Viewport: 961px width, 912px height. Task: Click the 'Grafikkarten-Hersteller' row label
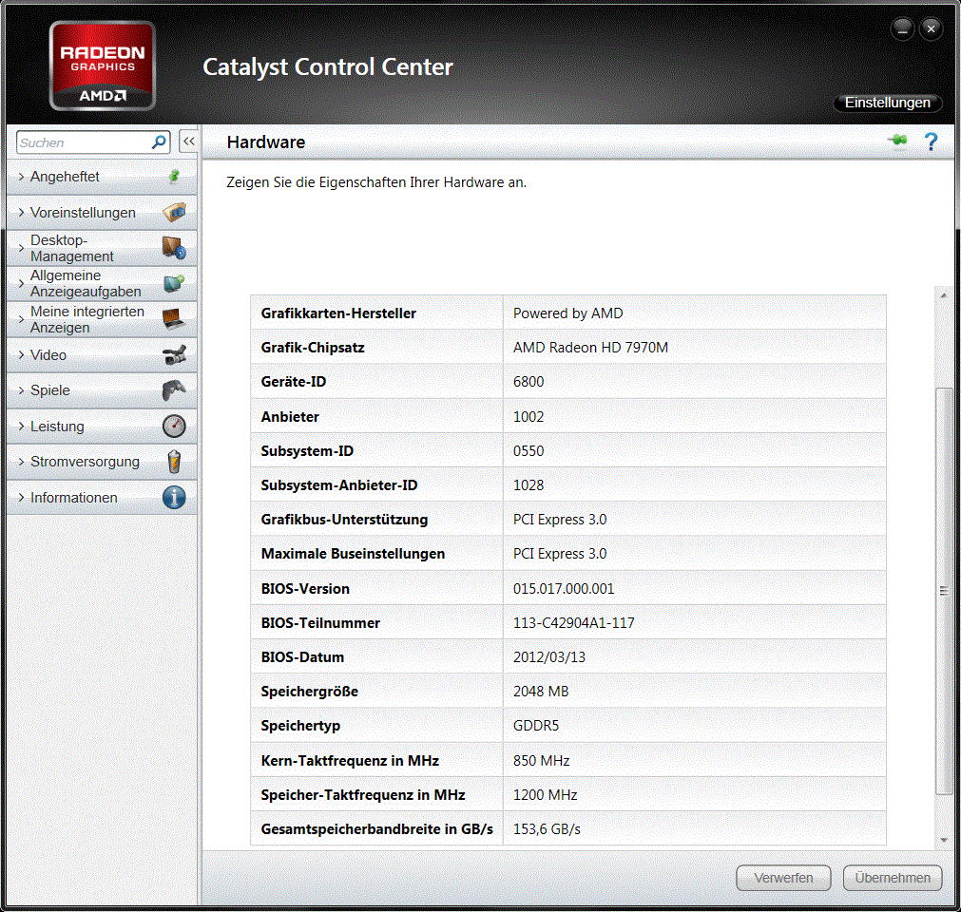click(x=338, y=313)
